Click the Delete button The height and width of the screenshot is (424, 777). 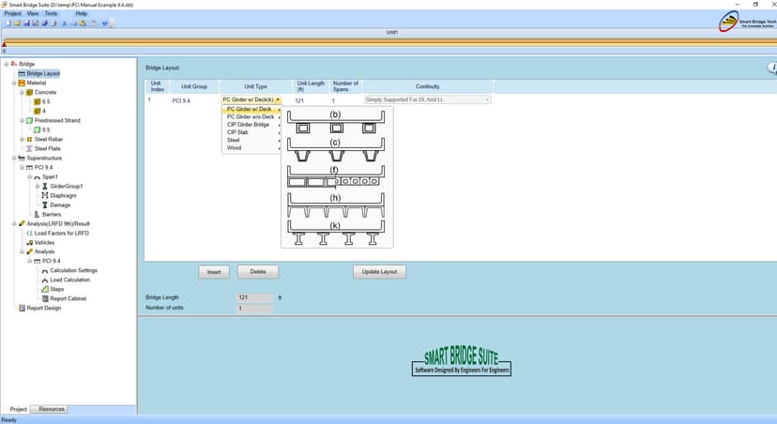point(258,272)
